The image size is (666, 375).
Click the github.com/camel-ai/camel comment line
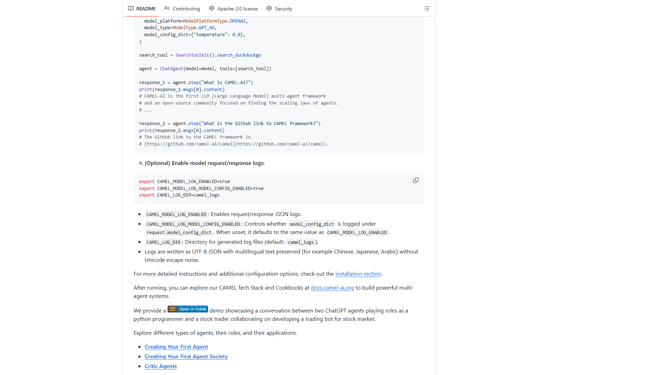pyautogui.click(x=234, y=144)
